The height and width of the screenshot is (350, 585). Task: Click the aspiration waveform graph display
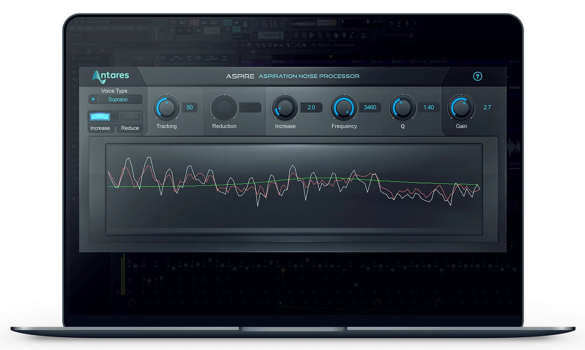pyautogui.click(x=294, y=189)
